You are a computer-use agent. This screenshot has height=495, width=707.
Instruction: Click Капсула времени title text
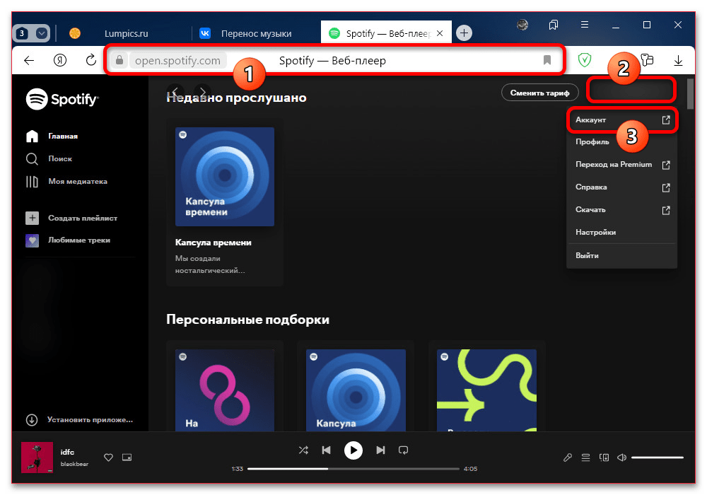tap(214, 243)
